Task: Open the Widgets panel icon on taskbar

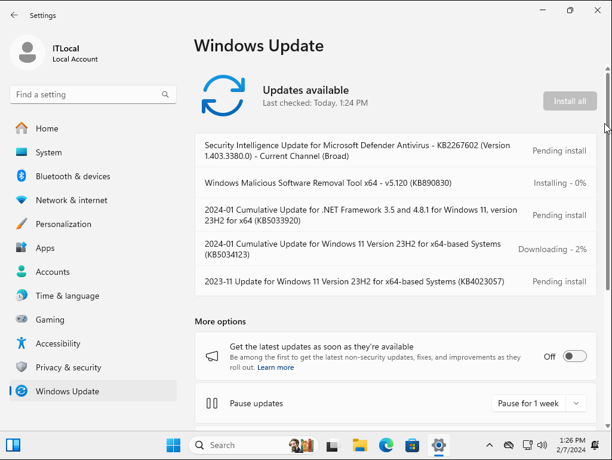Action: (13, 445)
